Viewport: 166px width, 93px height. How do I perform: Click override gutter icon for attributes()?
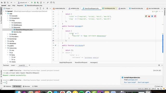56,45
